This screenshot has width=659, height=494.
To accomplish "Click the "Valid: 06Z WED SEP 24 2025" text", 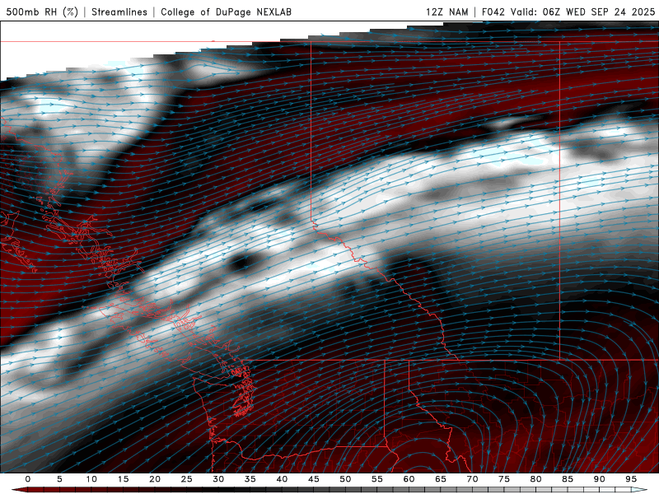I will pos(582,12).
